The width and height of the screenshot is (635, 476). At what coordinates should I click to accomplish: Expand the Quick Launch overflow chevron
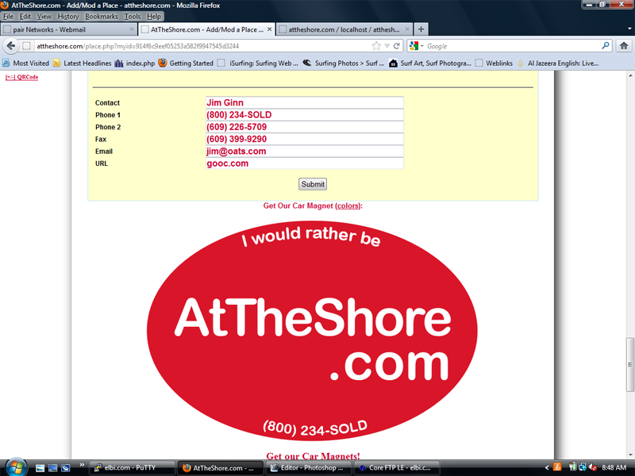click(x=83, y=465)
